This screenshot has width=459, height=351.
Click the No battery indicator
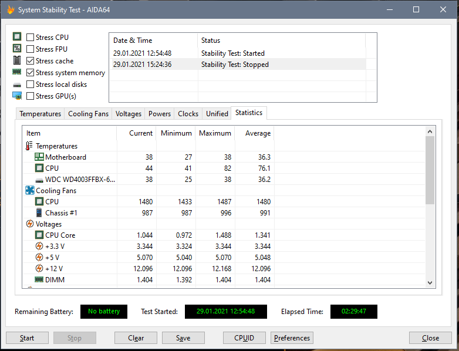point(104,311)
